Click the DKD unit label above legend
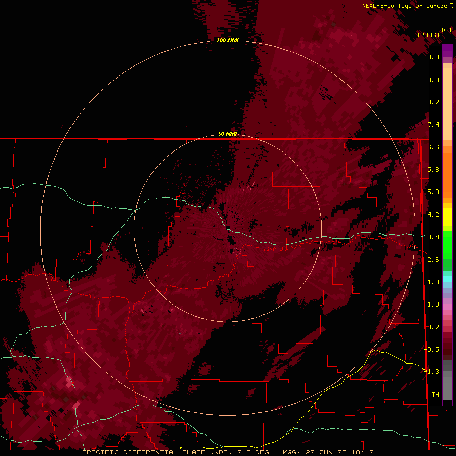The width and height of the screenshot is (456, 456). click(445, 30)
